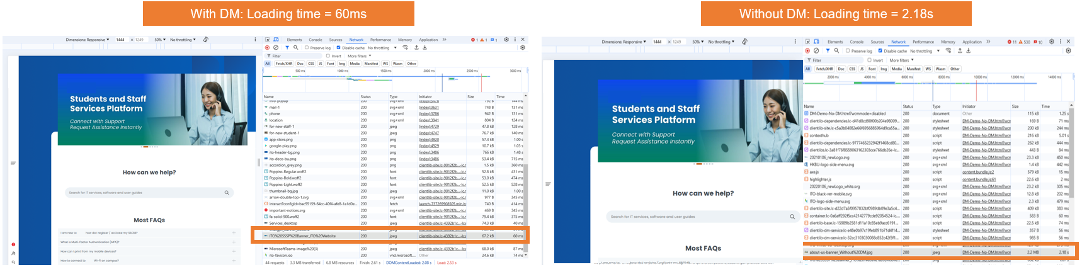Toggle device toolbar icon in left DevTools
The width and height of the screenshot is (1082, 267).
coord(276,40)
